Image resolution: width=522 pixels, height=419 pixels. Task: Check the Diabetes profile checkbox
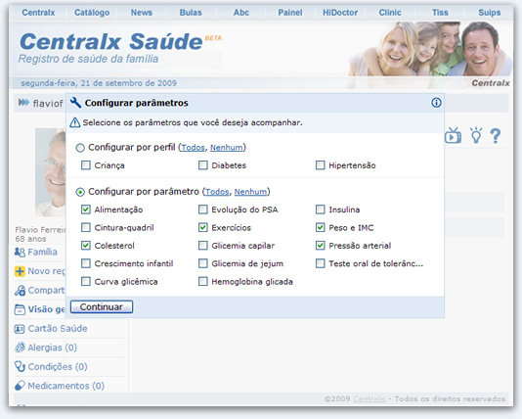(202, 165)
